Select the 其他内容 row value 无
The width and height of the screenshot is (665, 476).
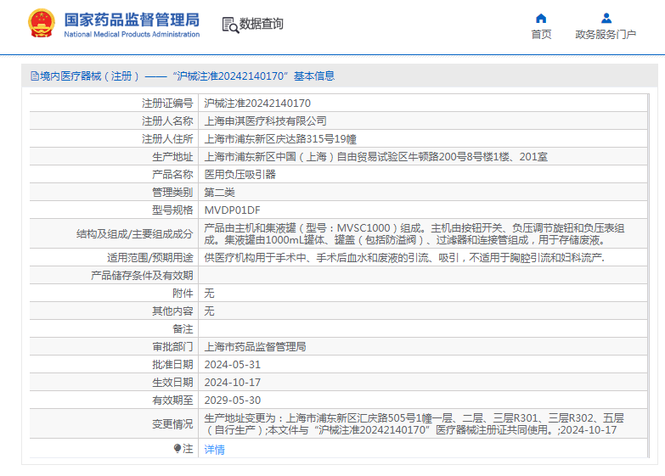coord(210,311)
